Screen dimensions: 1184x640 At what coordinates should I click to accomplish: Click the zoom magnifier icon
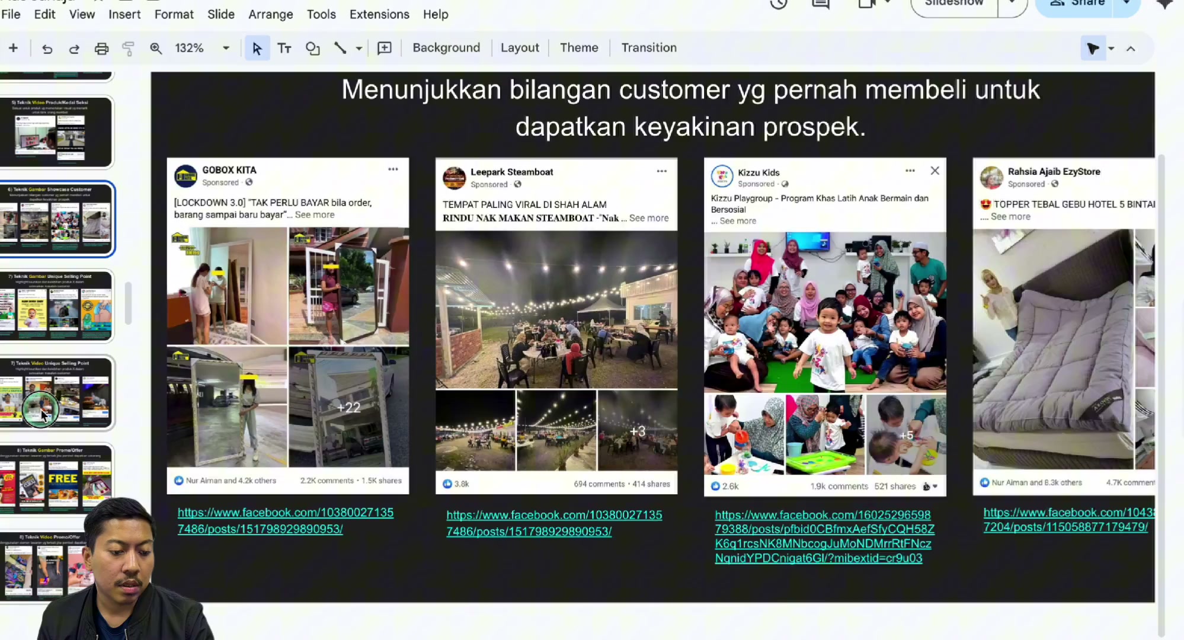point(156,48)
